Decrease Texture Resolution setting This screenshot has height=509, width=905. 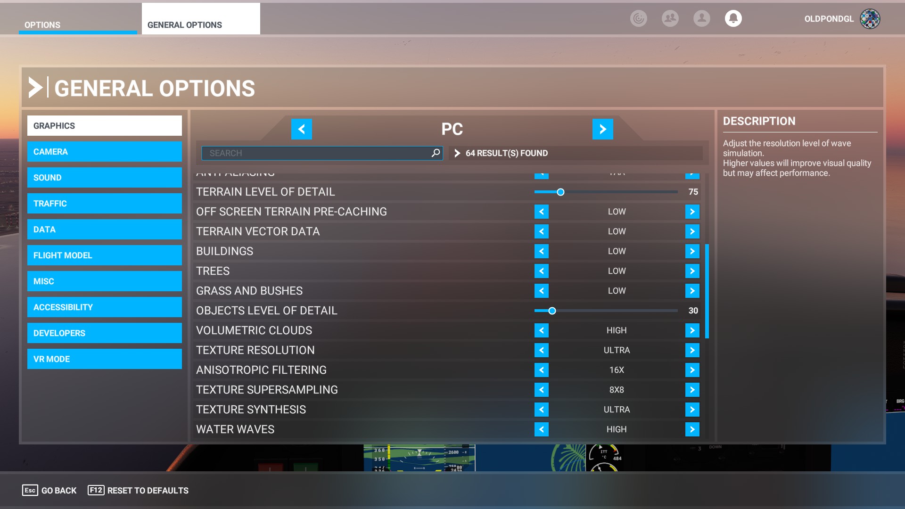(542, 350)
